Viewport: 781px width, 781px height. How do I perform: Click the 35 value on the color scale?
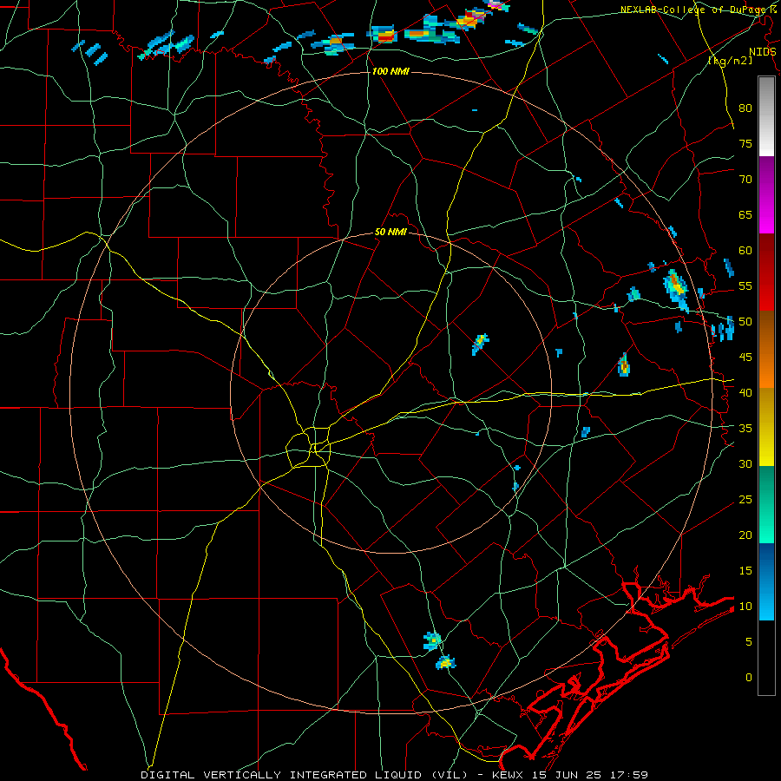745,429
